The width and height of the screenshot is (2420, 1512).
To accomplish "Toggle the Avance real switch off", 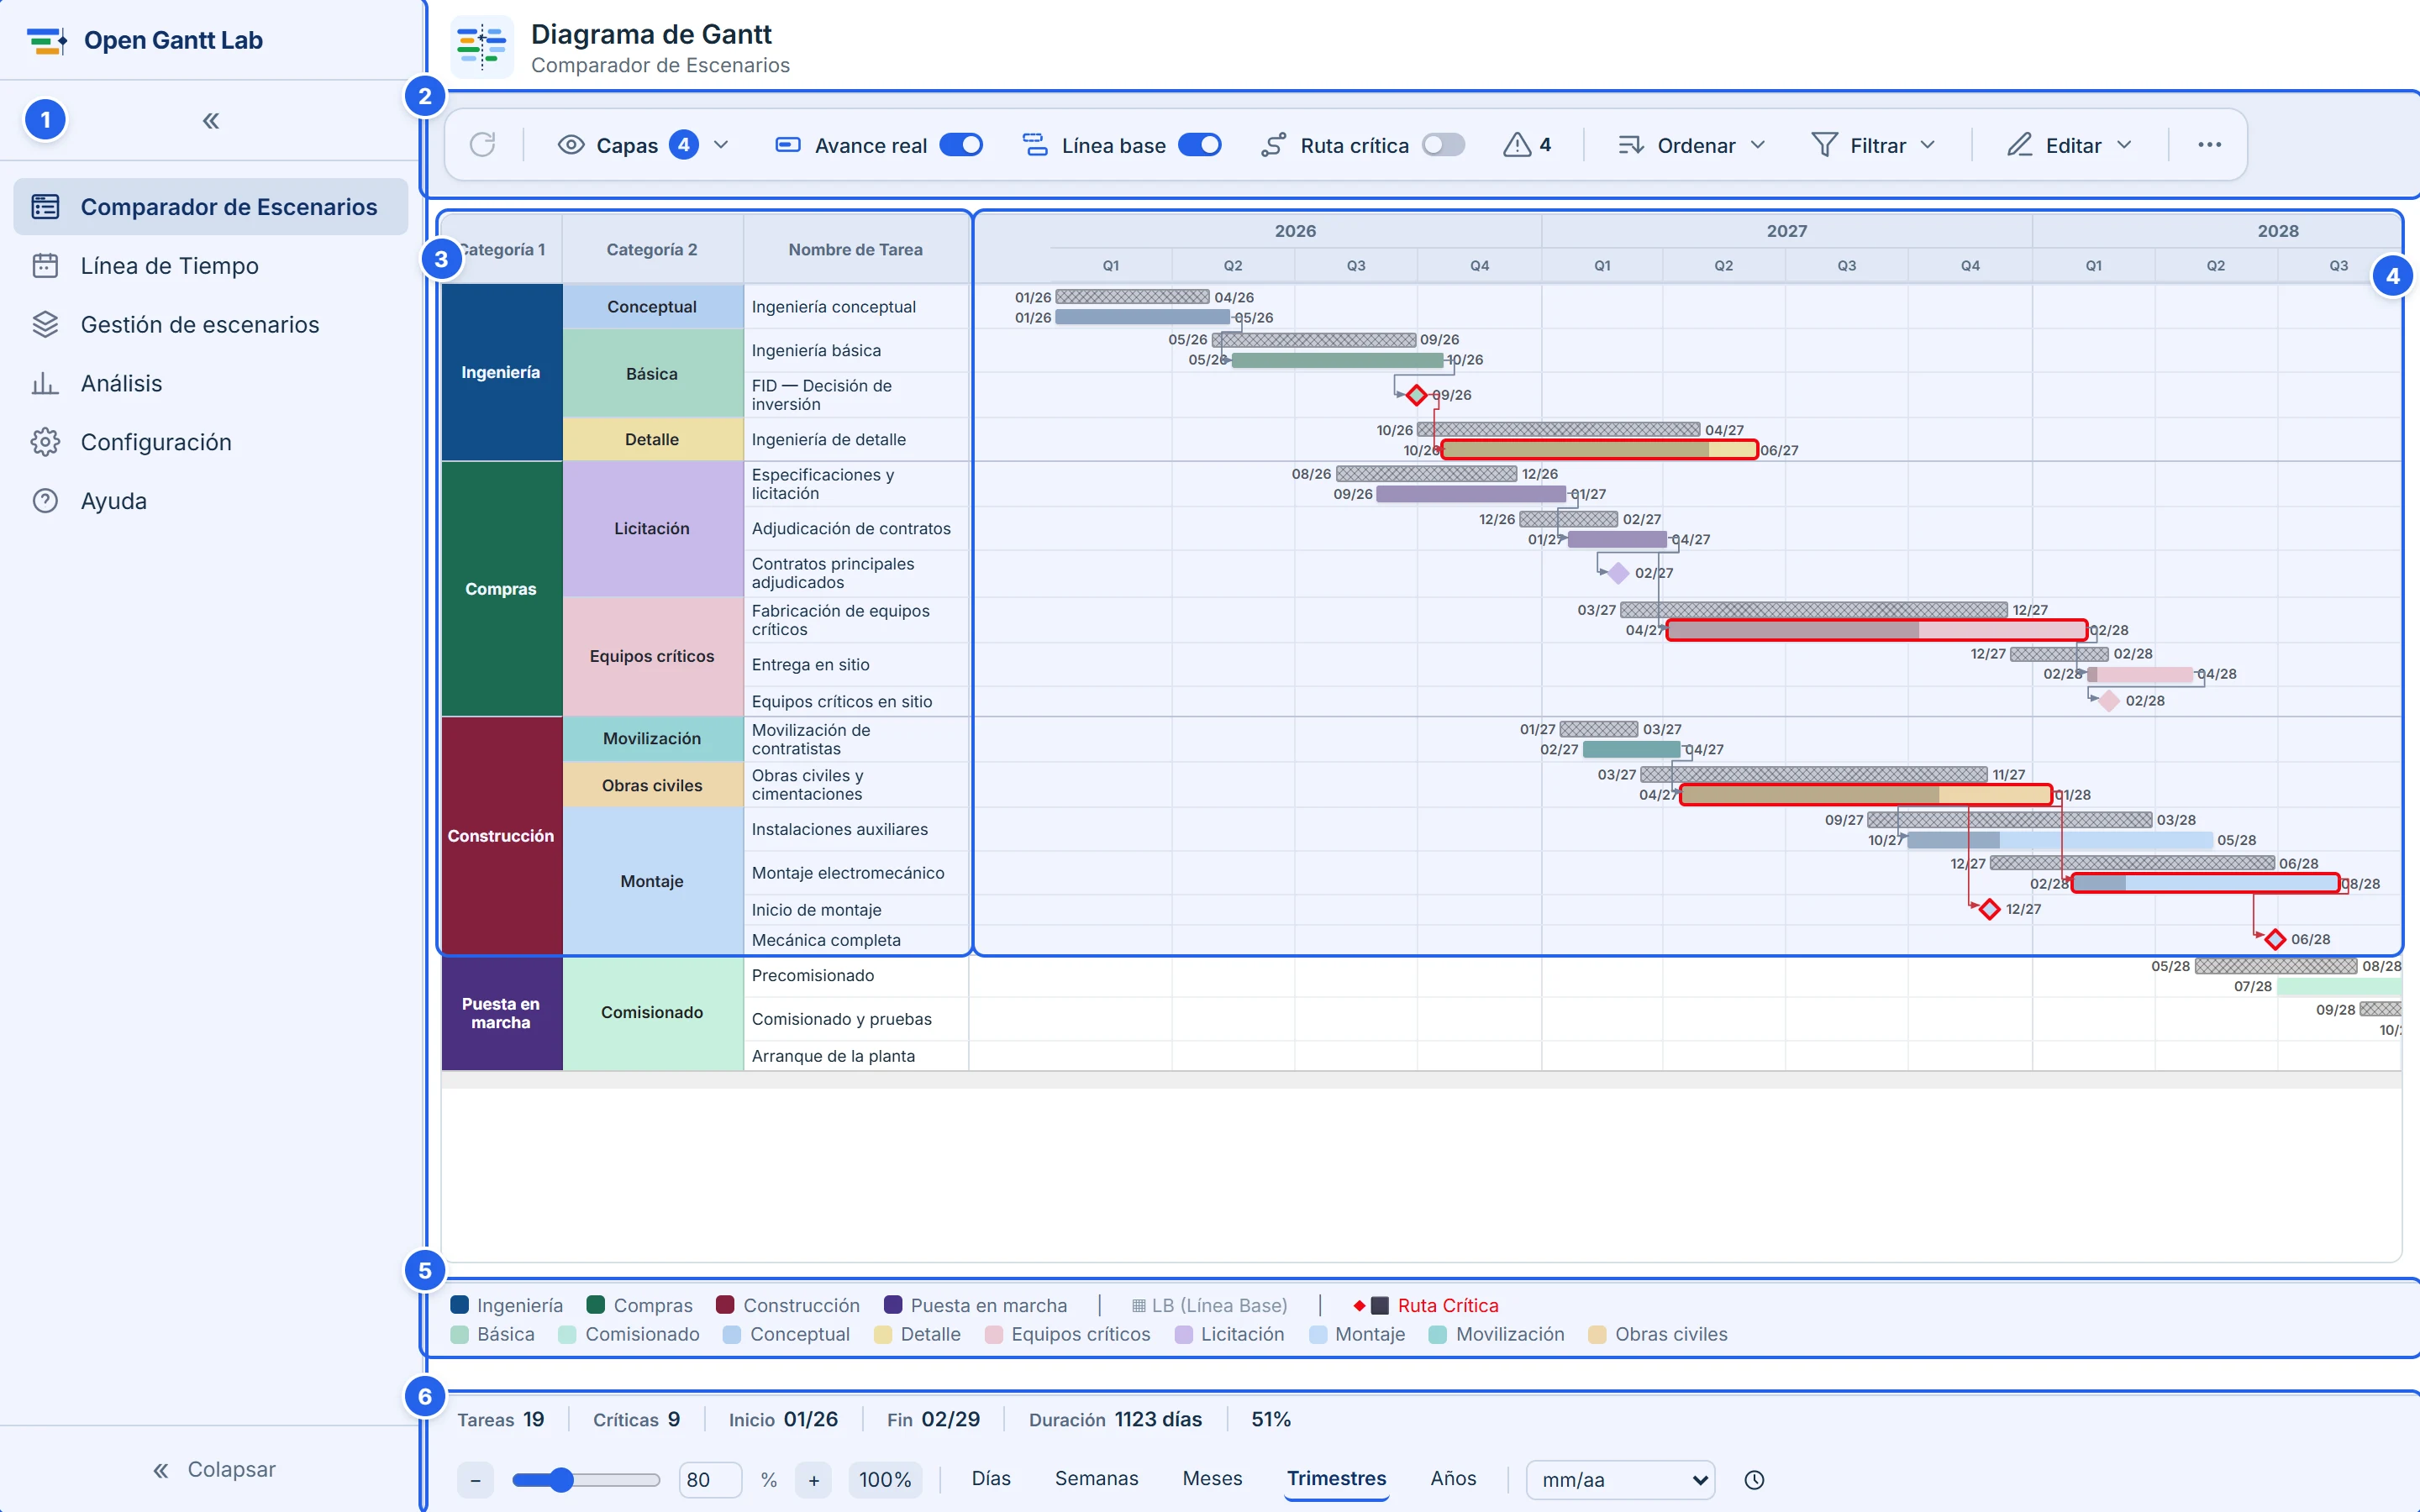I will (961, 145).
